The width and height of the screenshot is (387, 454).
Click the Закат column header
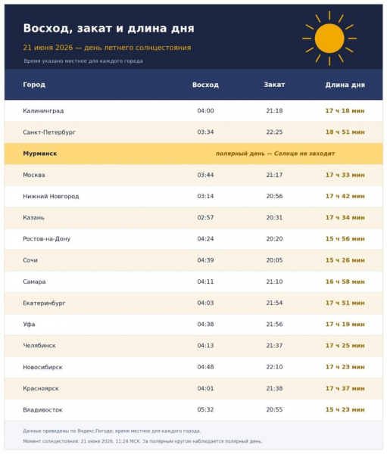click(x=274, y=85)
